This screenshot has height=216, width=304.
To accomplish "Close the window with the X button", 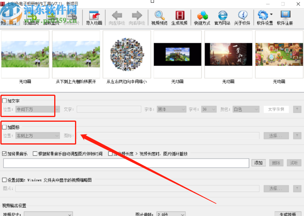I will [298, 4].
